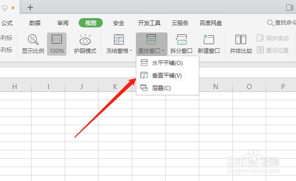The width and height of the screenshot is (296, 181).
Task: Toggle 同步滚动 synchronized scrolling
Action: tap(273, 38)
